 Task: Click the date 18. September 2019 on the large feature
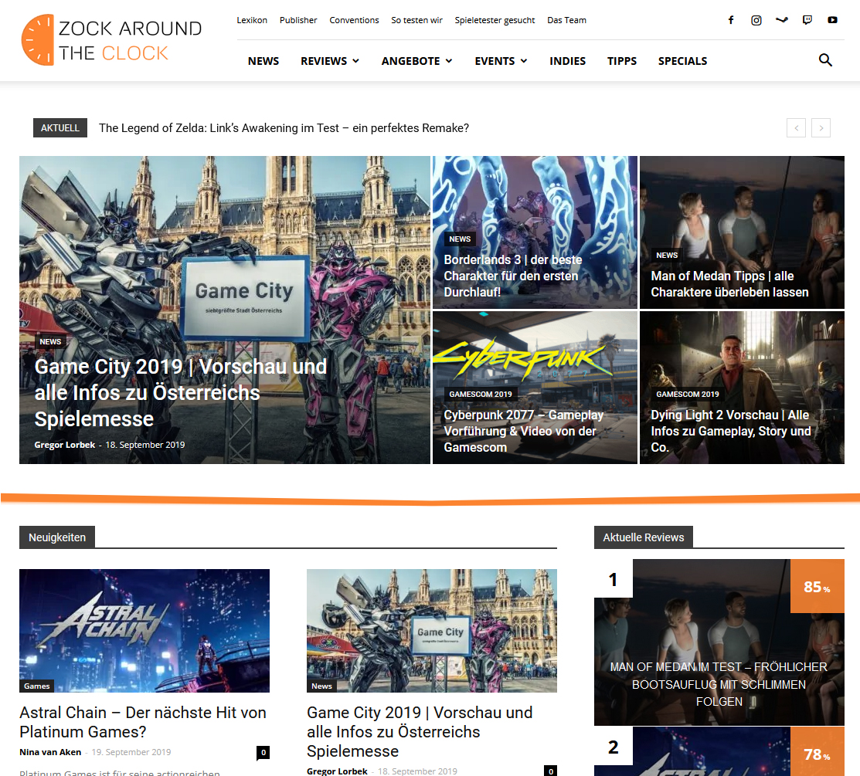[145, 445]
